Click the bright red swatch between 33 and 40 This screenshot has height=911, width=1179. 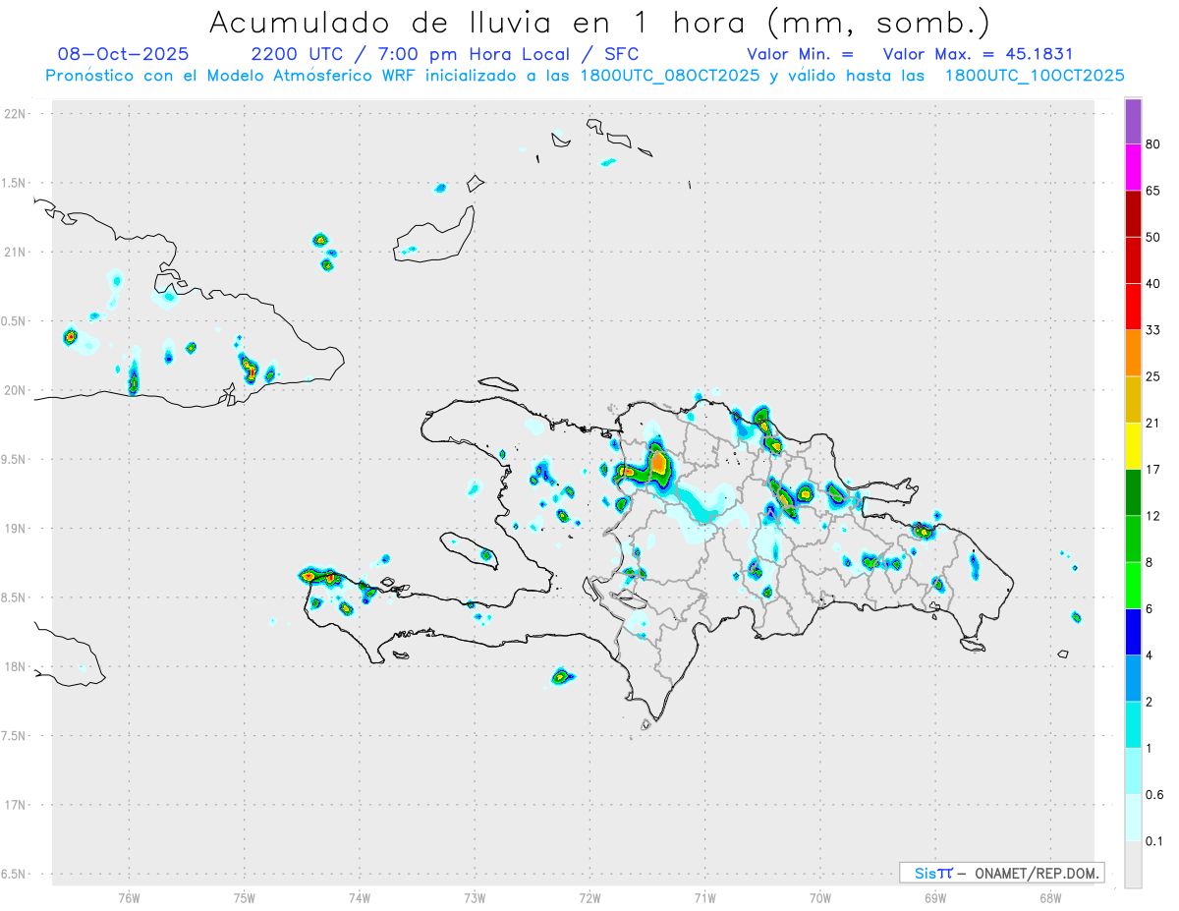click(1133, 306)
